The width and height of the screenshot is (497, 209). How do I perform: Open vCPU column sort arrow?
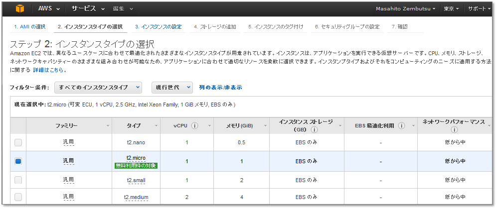tap(209, 126)
